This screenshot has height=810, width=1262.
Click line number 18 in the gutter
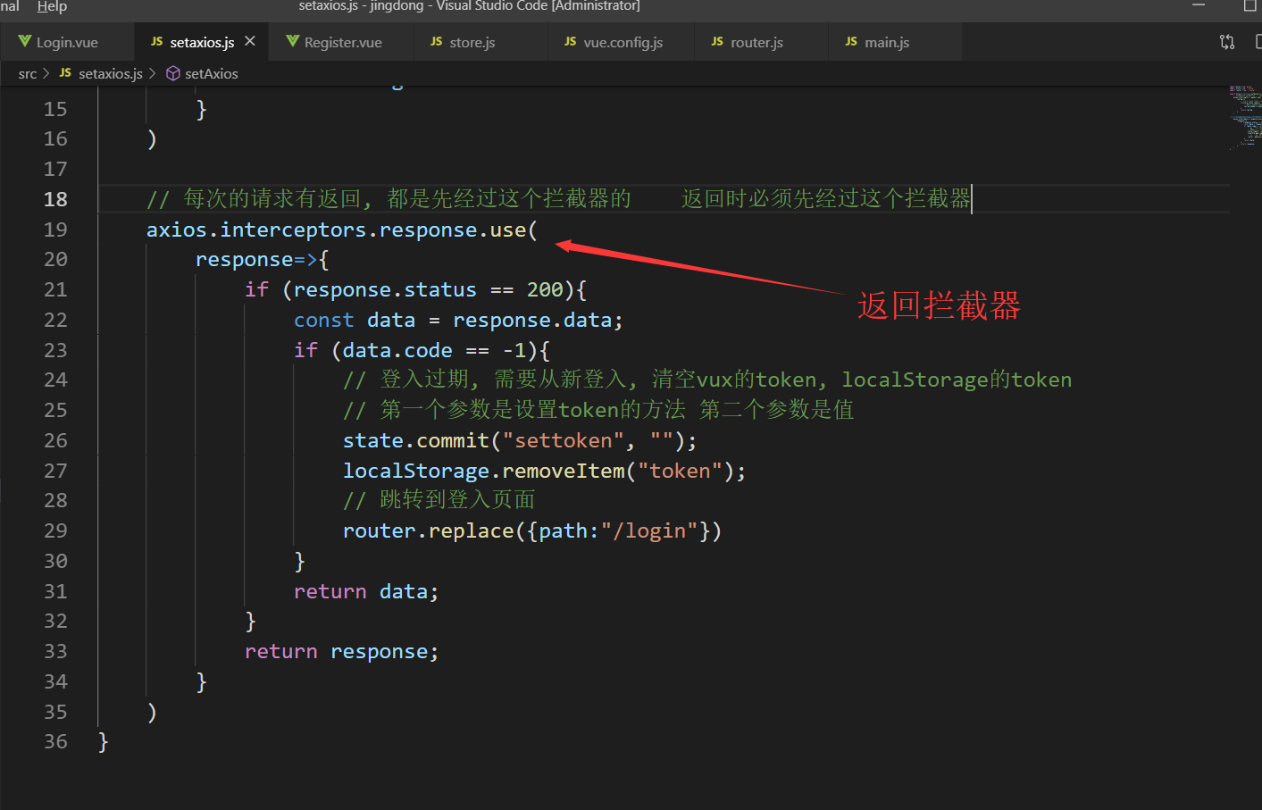click(55, 199)
